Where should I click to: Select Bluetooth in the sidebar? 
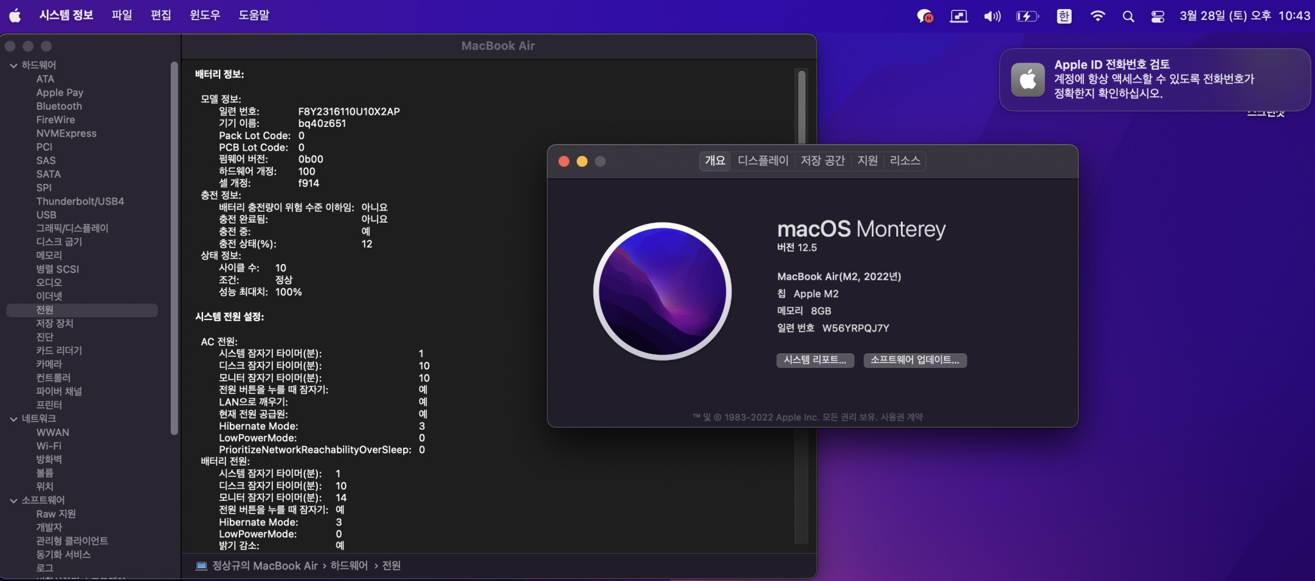59,106
